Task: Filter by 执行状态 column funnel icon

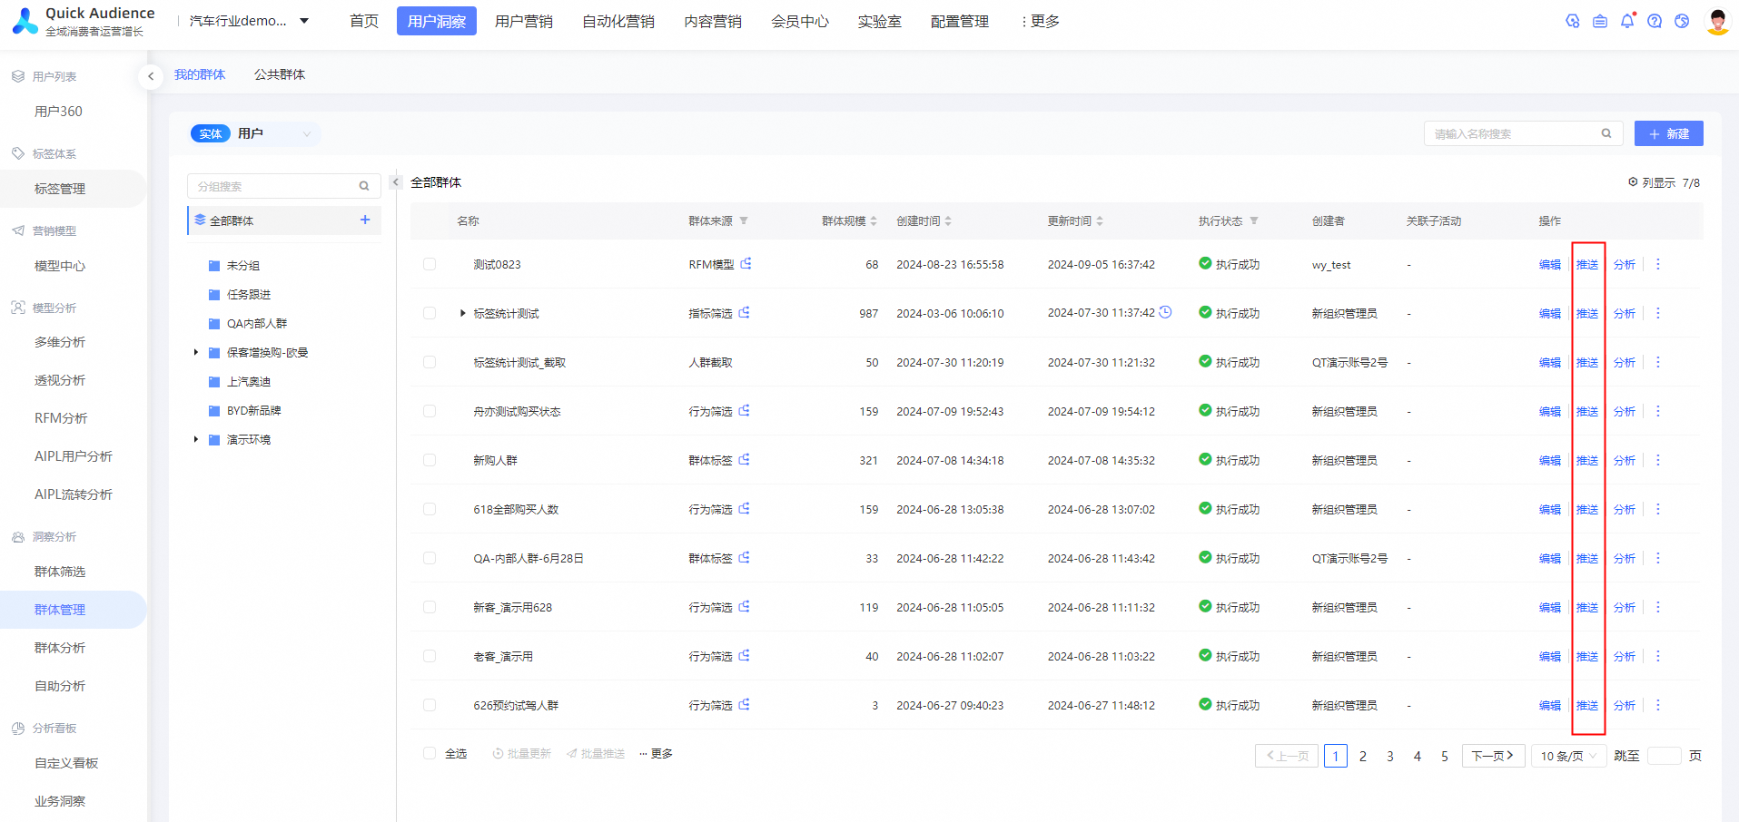Action: click(1254, 220)
